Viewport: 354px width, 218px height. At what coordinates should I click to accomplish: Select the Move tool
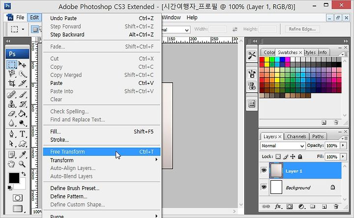point(22,65)
